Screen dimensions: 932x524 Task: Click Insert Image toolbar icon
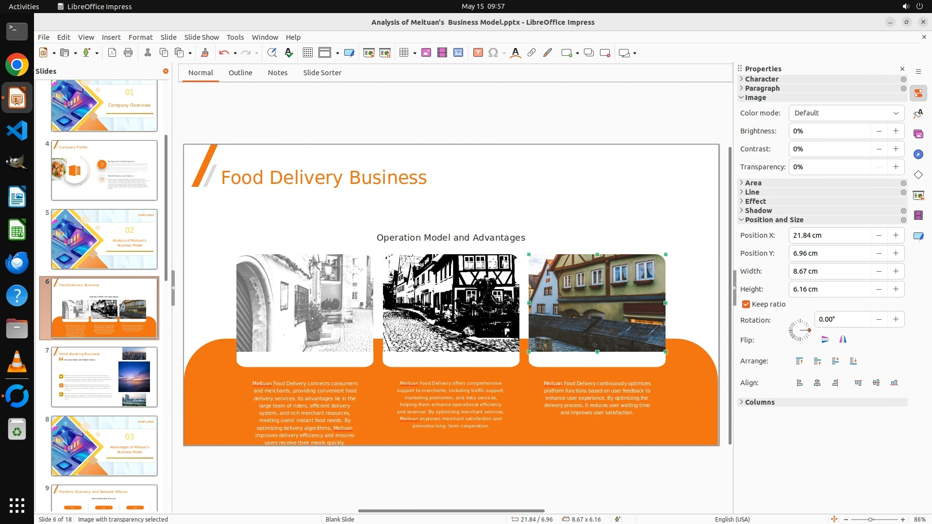click(x=426, y=53)
